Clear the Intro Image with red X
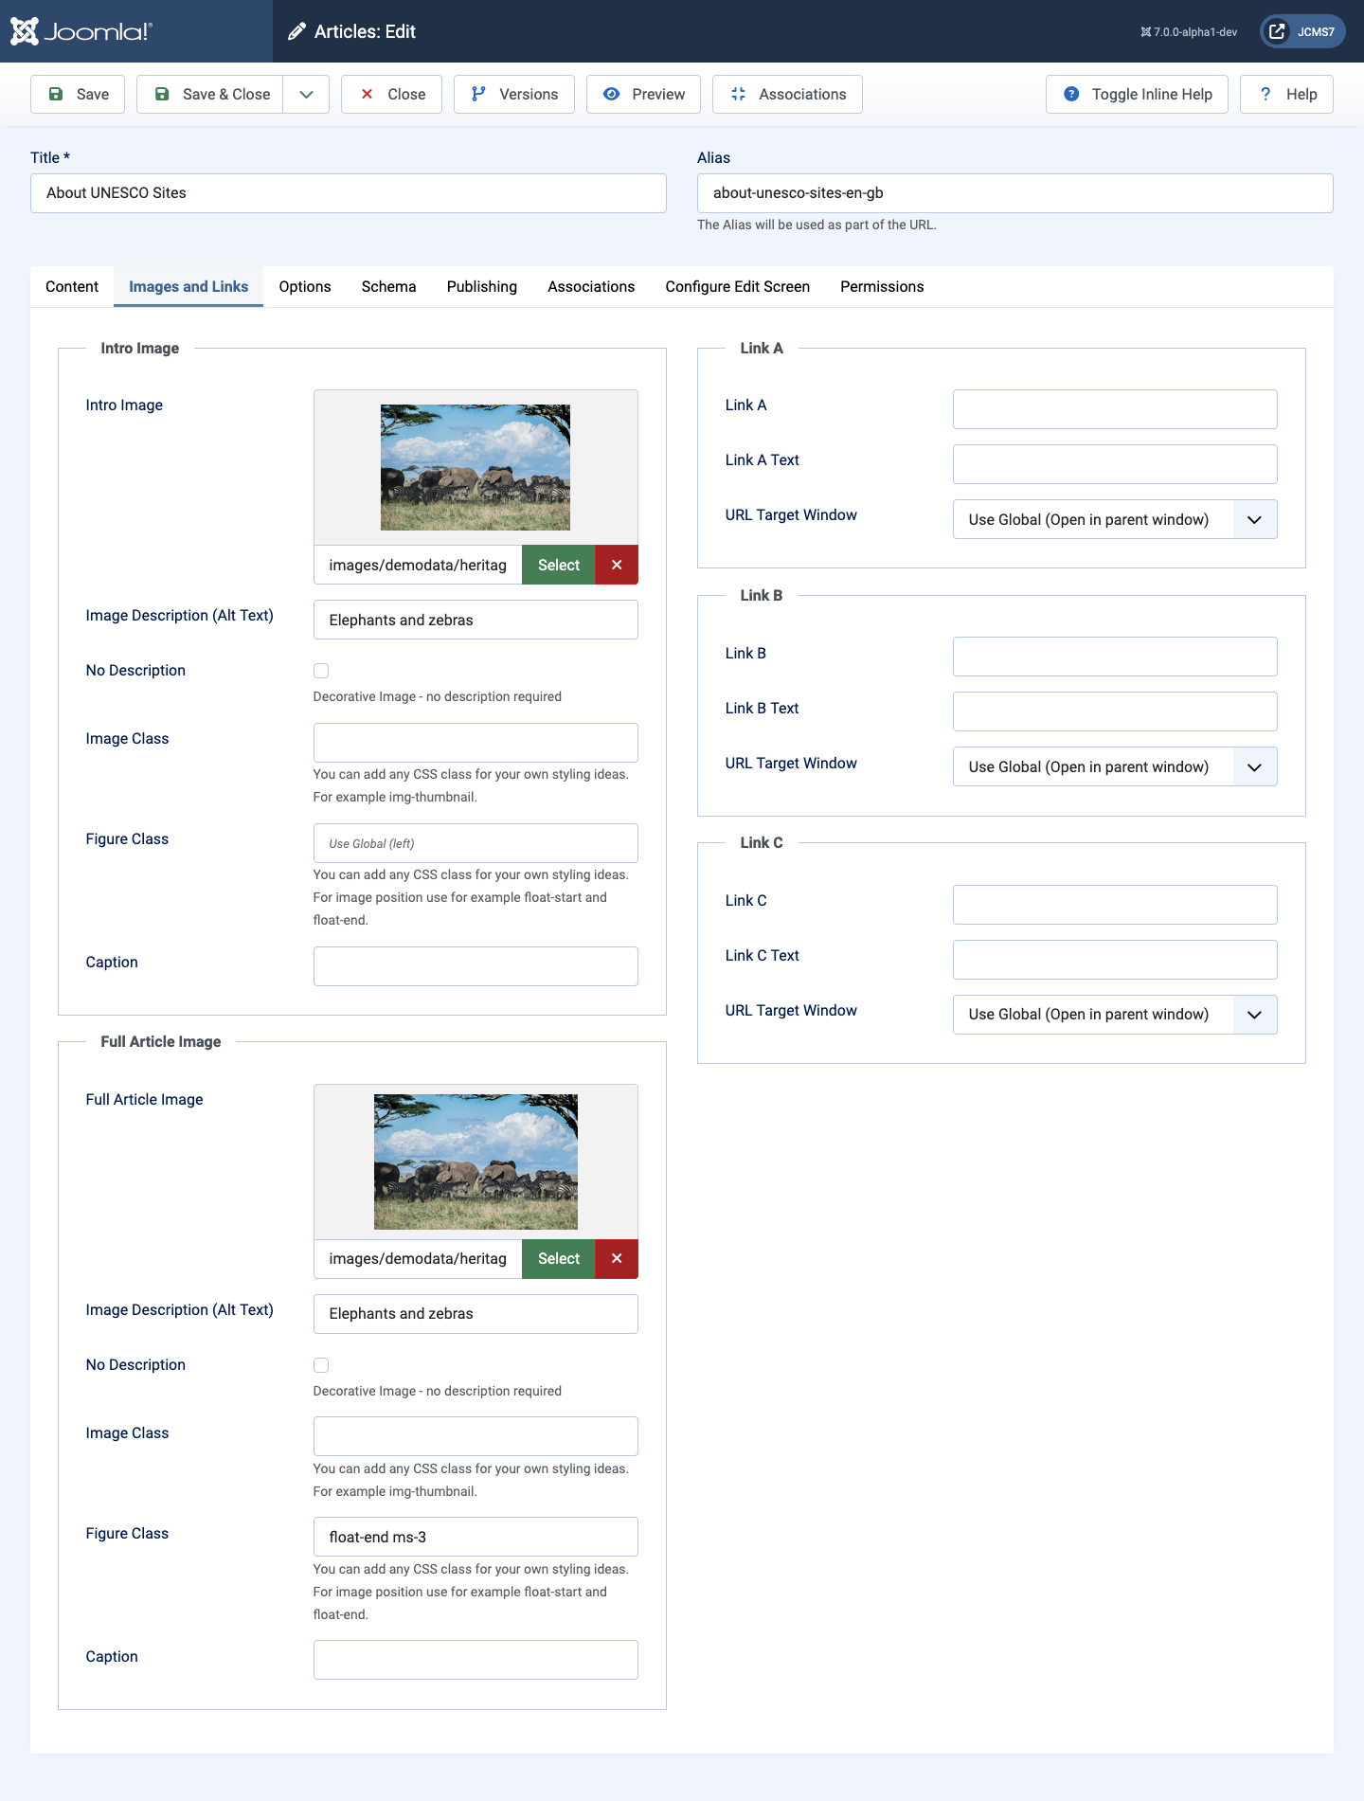Viewport: 1364px width, 1801px height. coord(617,565)
